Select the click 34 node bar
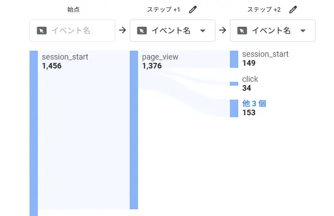This screenshot has width=334, height=216. 234,84
